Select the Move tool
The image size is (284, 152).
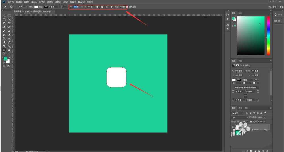[4, 16]
